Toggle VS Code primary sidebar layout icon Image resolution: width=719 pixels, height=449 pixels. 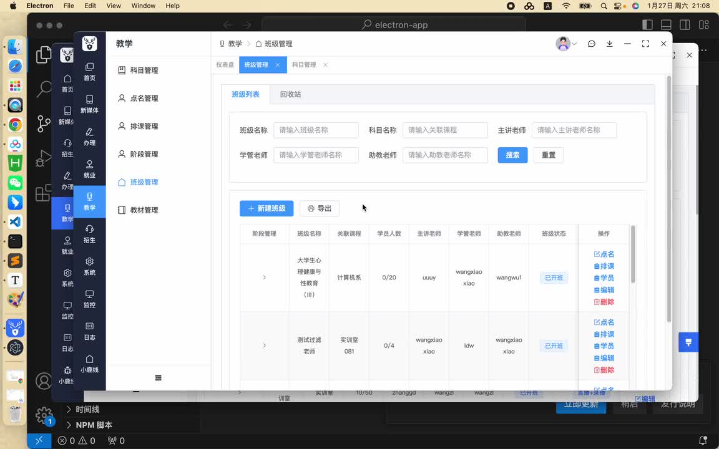(647, 25)
